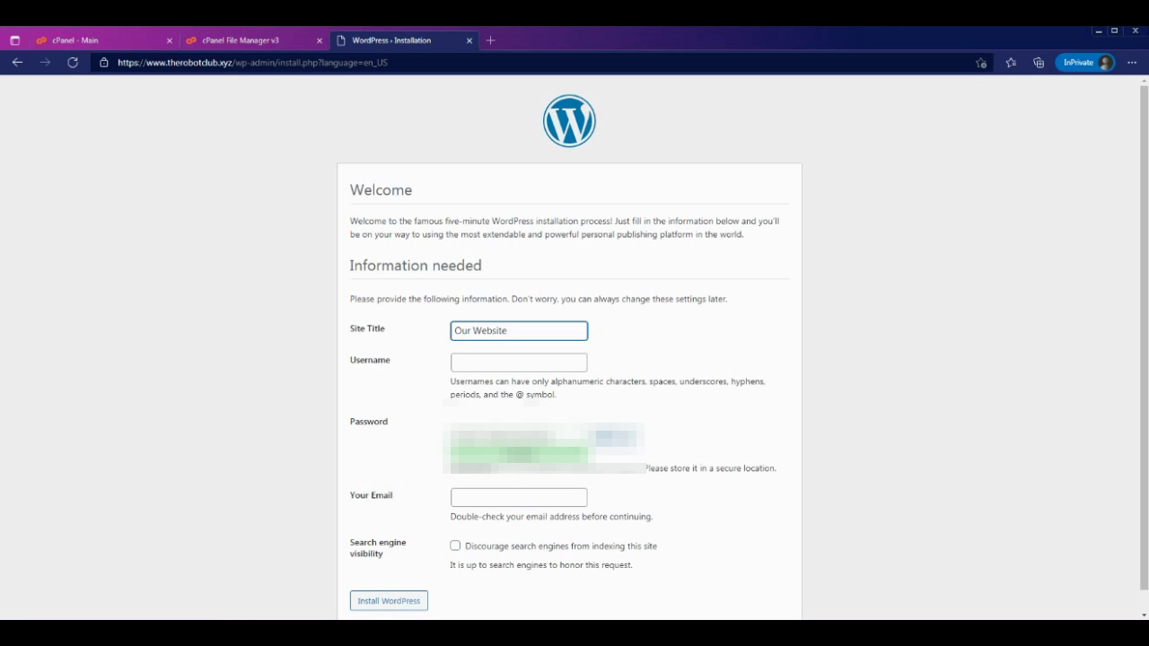View site information lock icon

click(104, 63)
